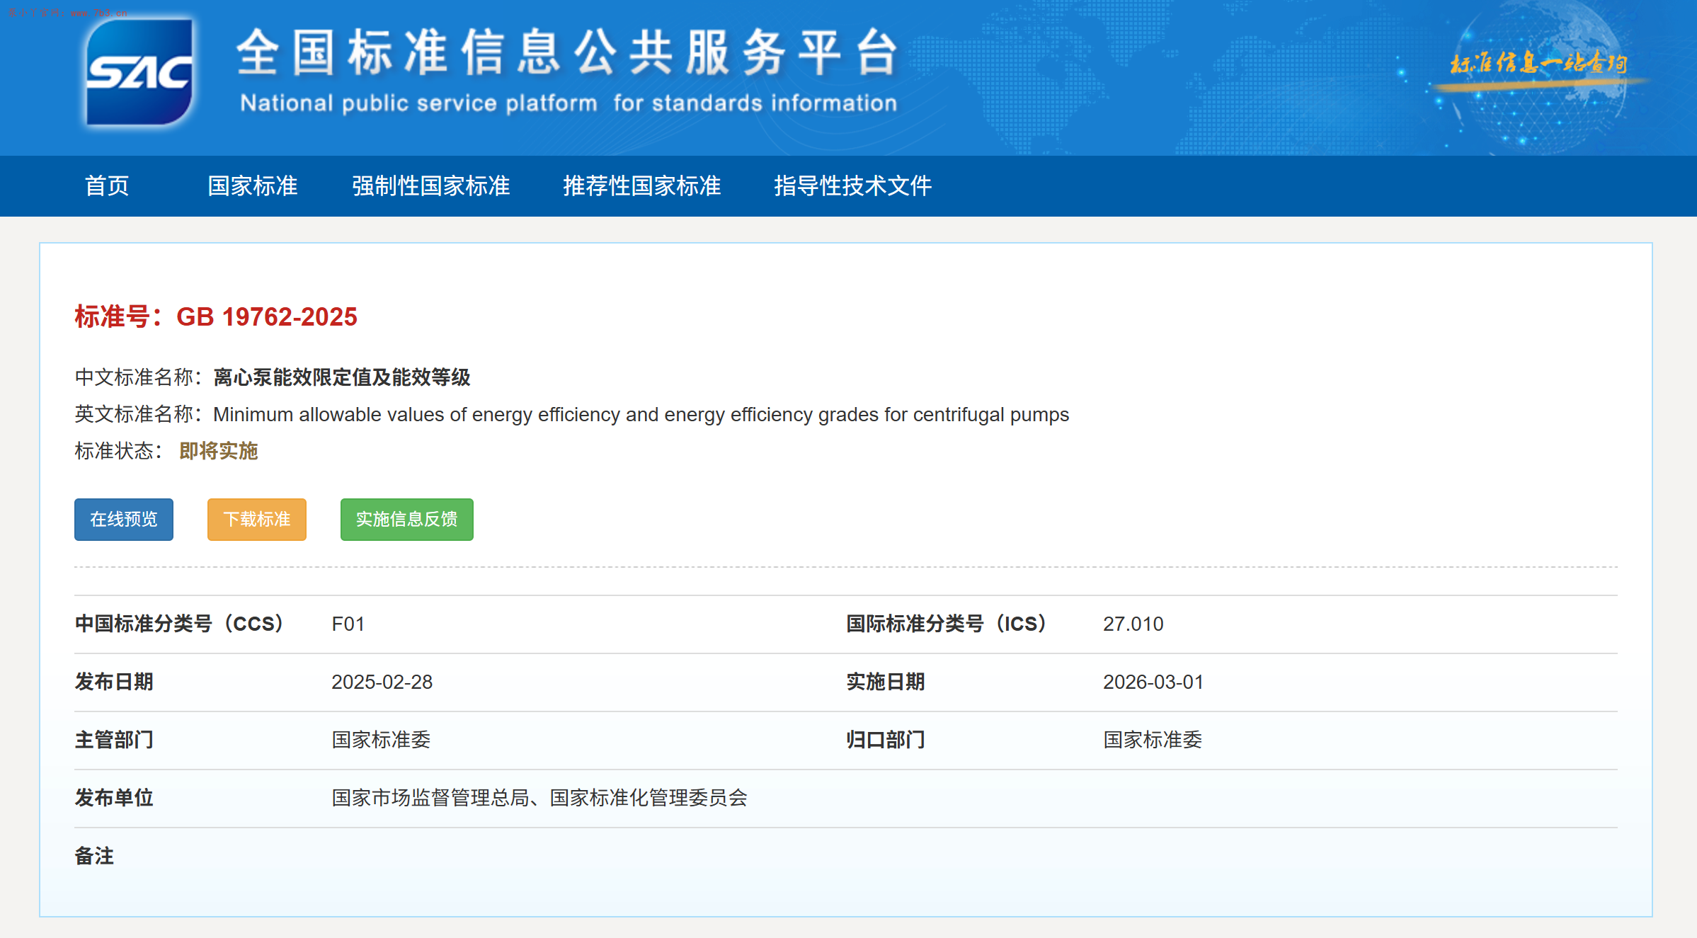Image resolution: width=1697 pixels, height=938 pixels.
Task: Click 主管部门 value 国家标准委
Action: (382, 740)
